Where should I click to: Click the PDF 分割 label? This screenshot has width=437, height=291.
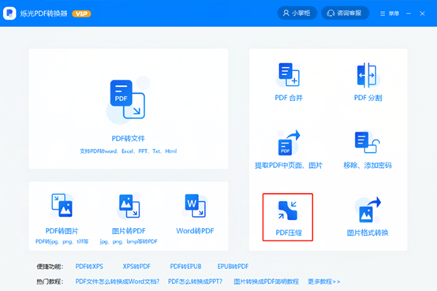368,98
